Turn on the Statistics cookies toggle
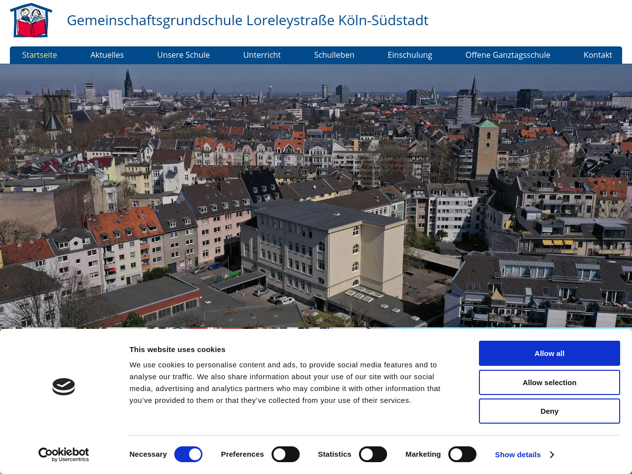This screenshot has width=632, height=474. 373,454
